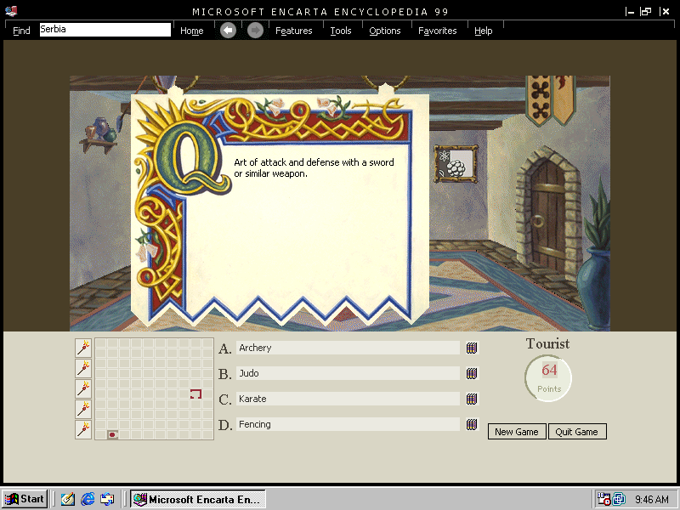
Task: Launch Internet Explorer from quick launch
Action: [88, 499]
